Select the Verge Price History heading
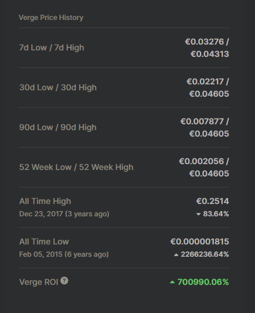This screenshot has width=255, height=313. pyautogui.click(x=51, y=18)
